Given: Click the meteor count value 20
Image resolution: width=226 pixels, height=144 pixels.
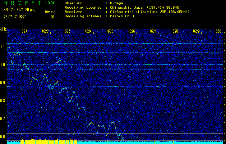Looking at the screenshot, I should (52, 17).
